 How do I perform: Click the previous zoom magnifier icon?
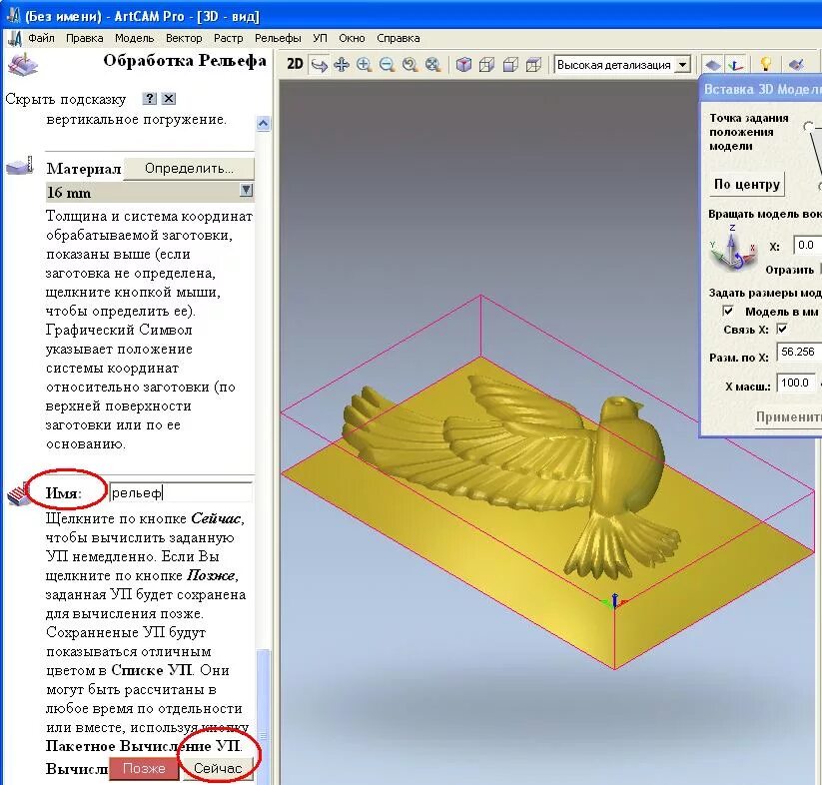point(410,65)
